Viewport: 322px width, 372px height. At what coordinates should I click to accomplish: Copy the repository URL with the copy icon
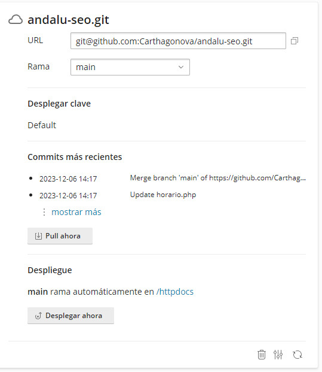coord(295,41)
